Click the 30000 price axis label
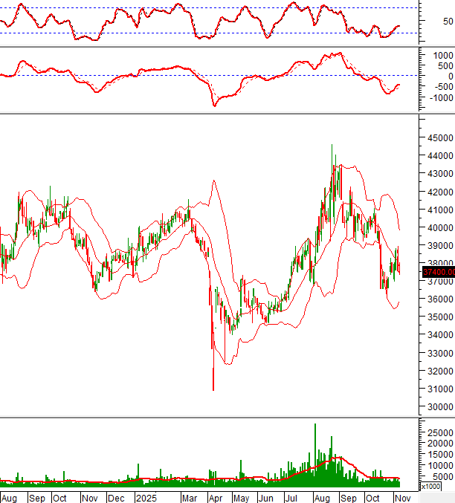Viewport: 455px width, 503px height. 439,408
